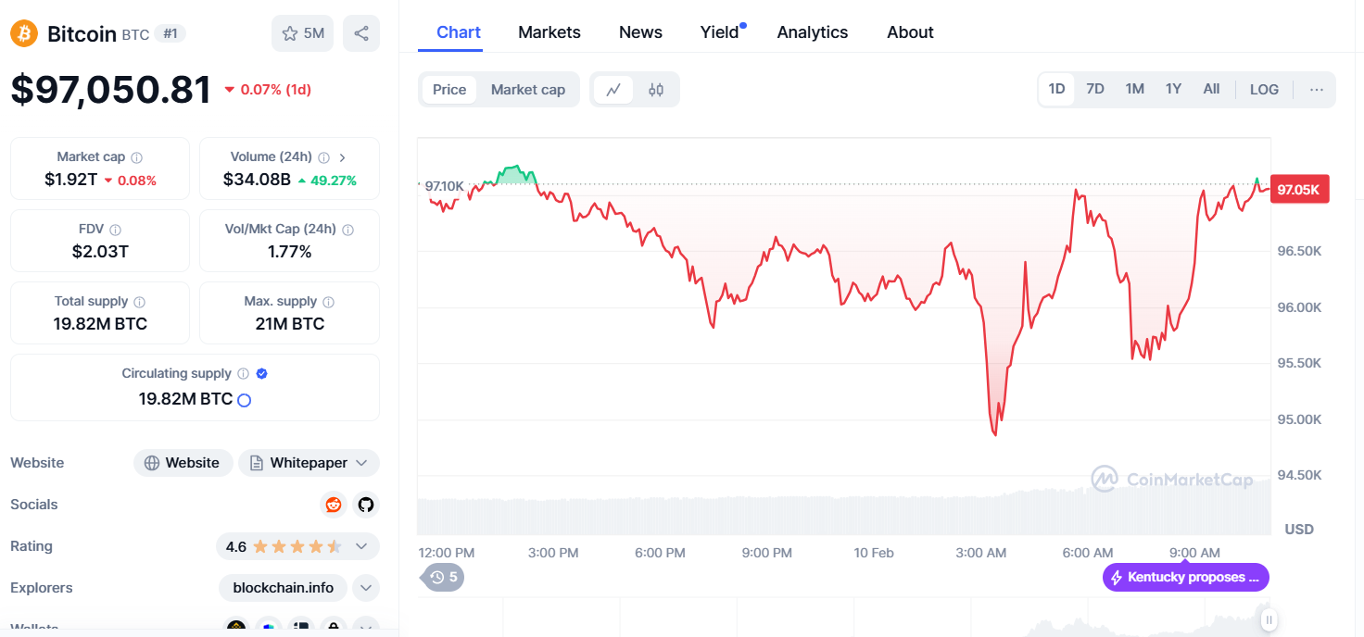Open the chart history events badge
The height and width of the screenshot is (637, 1364).
click(444, 577)
